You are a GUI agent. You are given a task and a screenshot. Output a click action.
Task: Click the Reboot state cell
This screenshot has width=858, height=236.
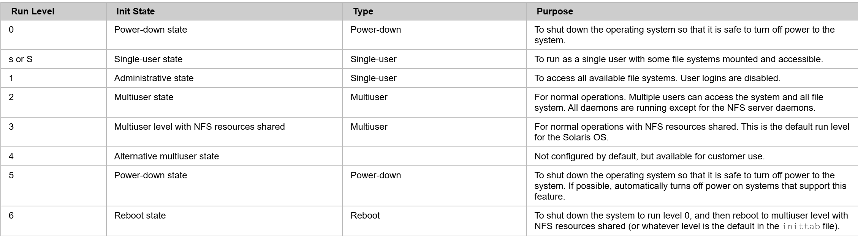pyautogui.click(x=140, y=216)
